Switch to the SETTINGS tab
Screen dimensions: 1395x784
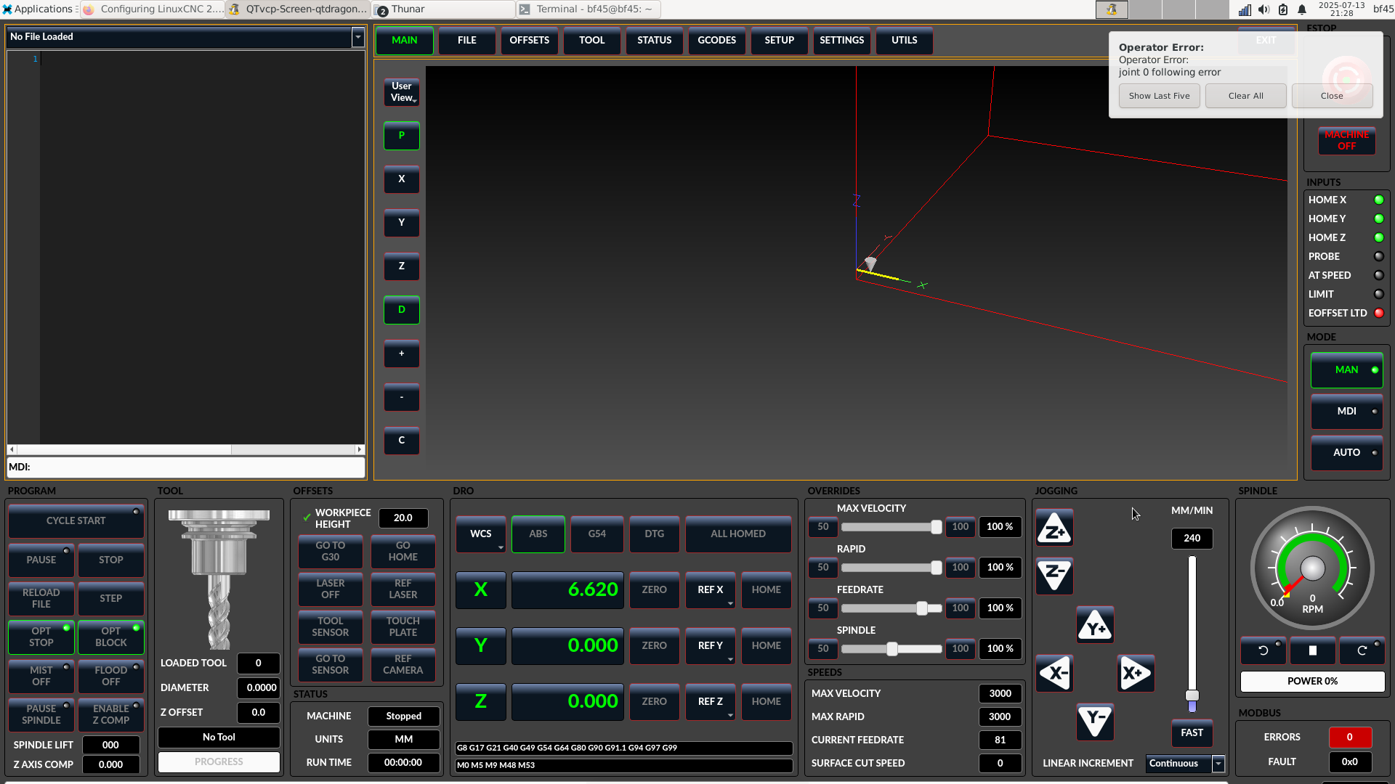842,41
